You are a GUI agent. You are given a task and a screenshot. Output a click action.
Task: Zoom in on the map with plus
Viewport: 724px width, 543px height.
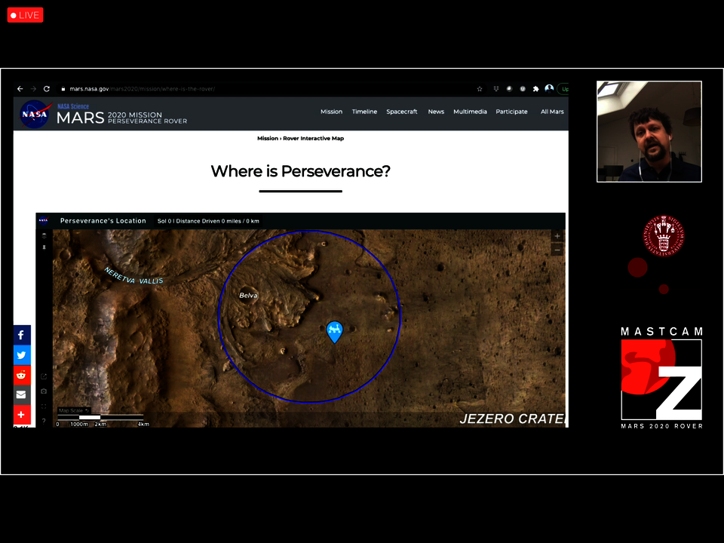[x=557, y=236]
